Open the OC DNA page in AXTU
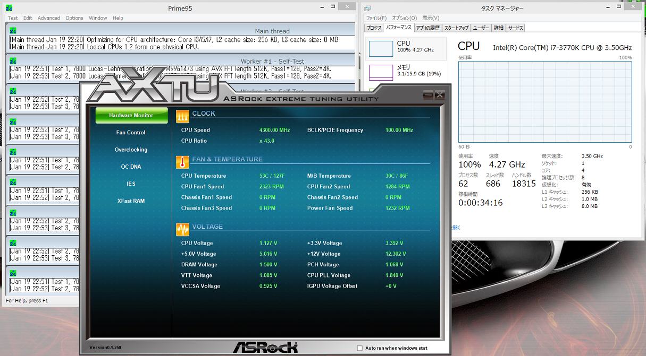This screenshot has width=646, height=356. pos(131,167)
